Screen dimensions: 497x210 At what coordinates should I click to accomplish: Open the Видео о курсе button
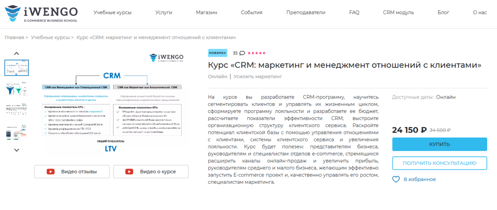coord(151,172)
